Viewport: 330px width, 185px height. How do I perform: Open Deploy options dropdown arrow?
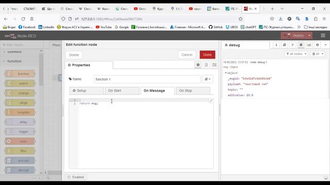click(x=309, y=35)
